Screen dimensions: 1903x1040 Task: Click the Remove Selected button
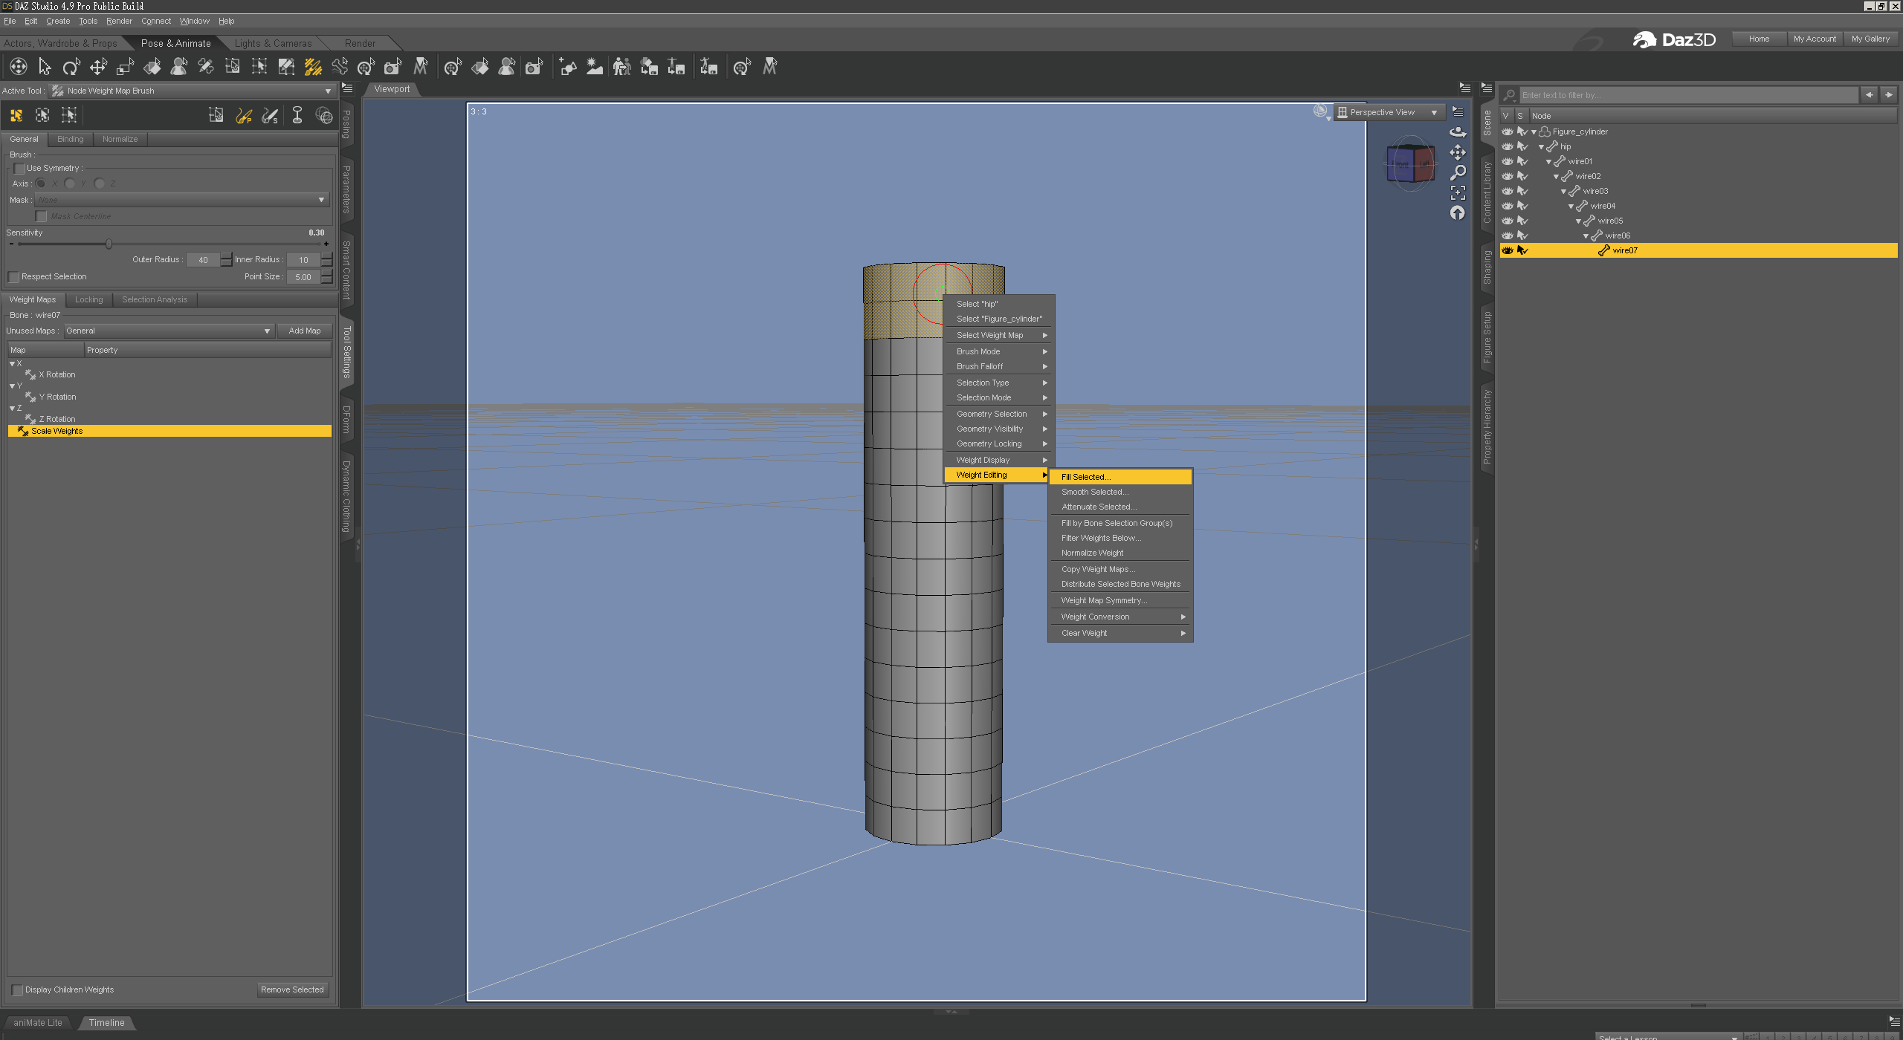click(292, 989)
